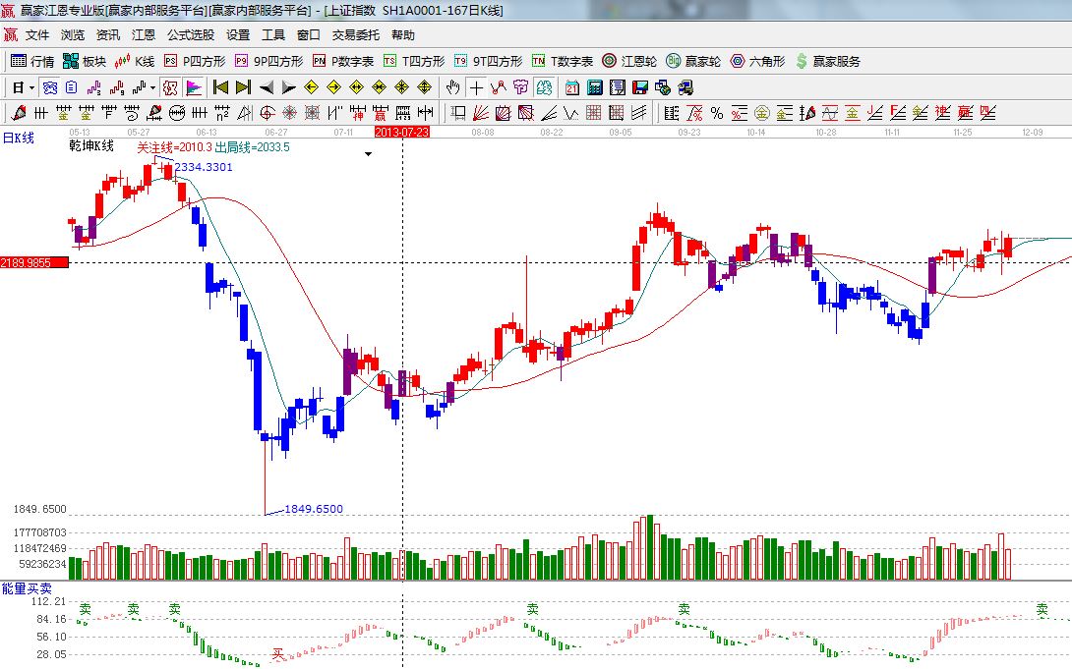The width and height of the screenshot is (1072, 669).
Task: Open the 公式选股 menu
Action: coord(190,34)
